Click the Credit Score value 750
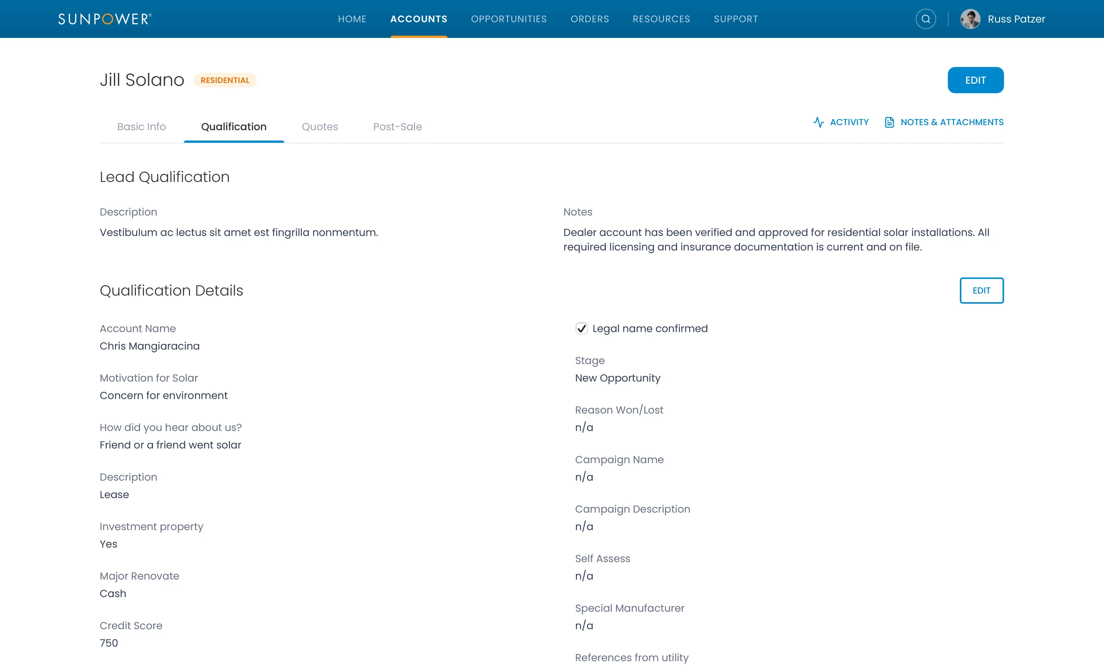Screen dimensions: 1104x665 pyautogui.click(x=109, y=643)
